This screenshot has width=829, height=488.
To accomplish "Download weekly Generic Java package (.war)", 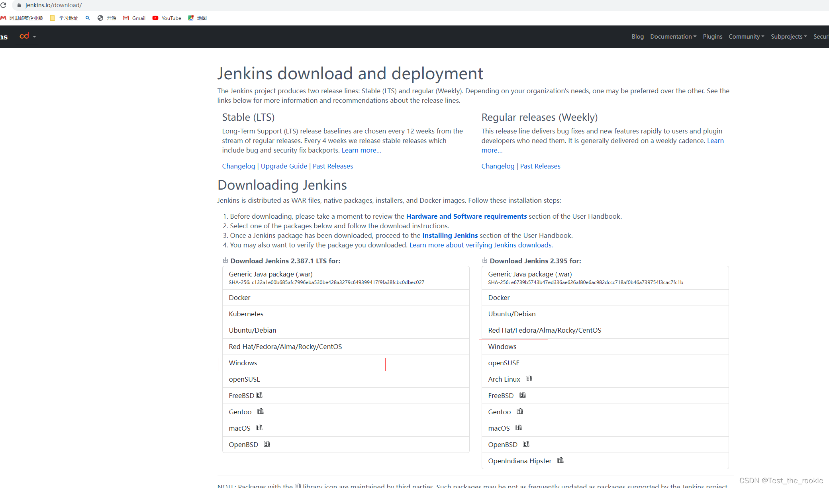I will click(x=605, y=278).
